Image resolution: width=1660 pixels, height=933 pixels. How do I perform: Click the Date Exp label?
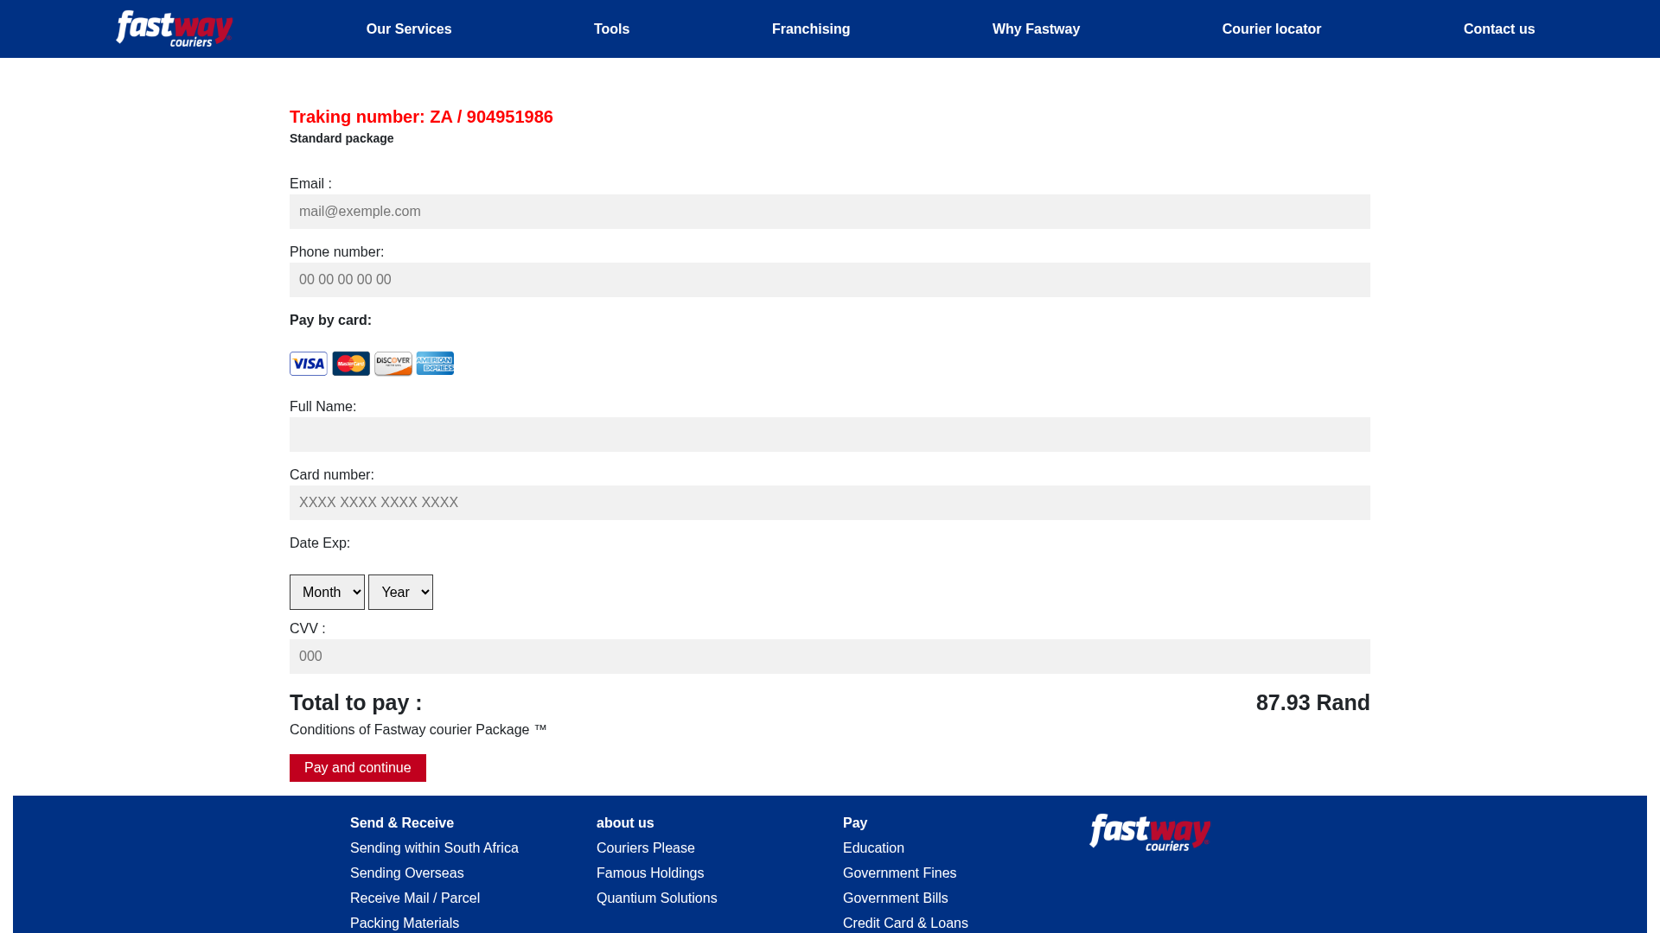pyautogui.click(x=320, y=543)
